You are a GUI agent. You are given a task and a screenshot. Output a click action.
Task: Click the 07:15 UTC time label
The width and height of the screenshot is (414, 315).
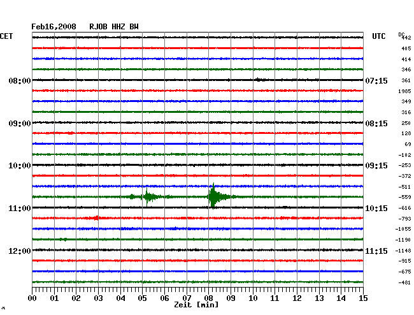point(376,80)
